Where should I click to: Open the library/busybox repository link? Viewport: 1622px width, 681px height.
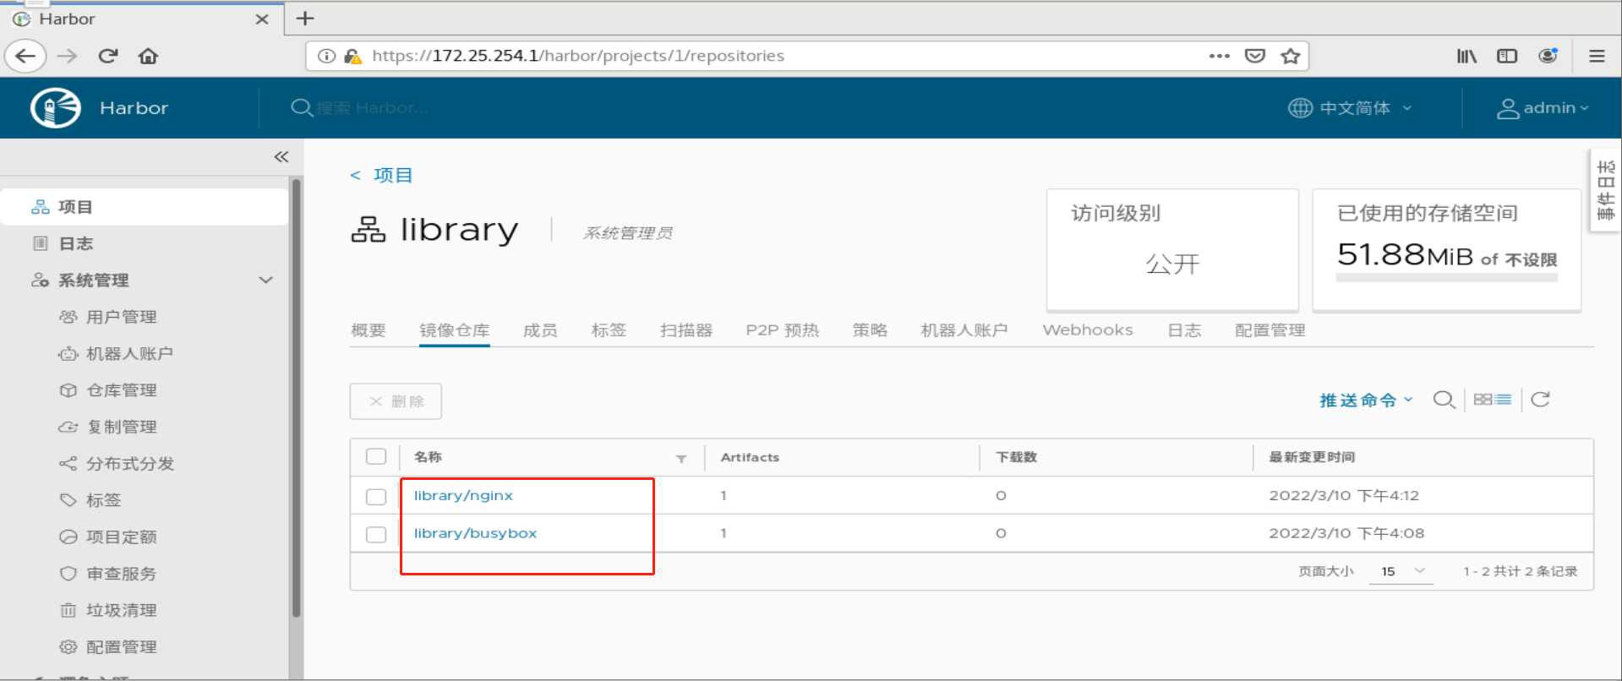[x=475, y=534]
